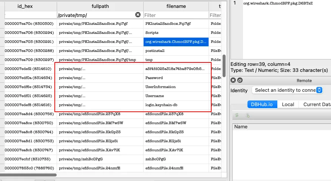Click line number 1 in cell editor
The image size is (331, 181).
235,3
